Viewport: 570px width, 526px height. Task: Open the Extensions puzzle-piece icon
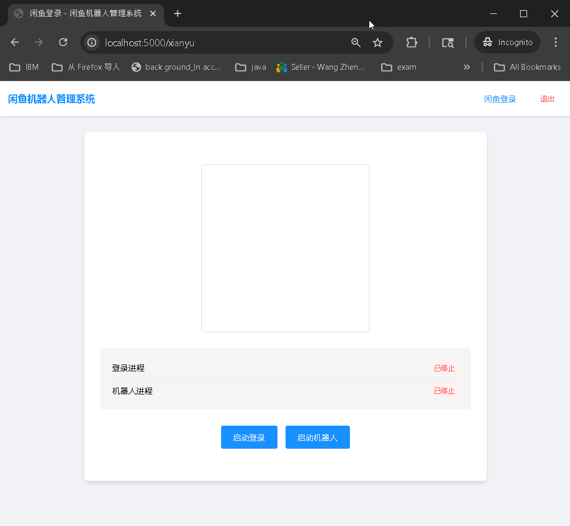point(411,42)
